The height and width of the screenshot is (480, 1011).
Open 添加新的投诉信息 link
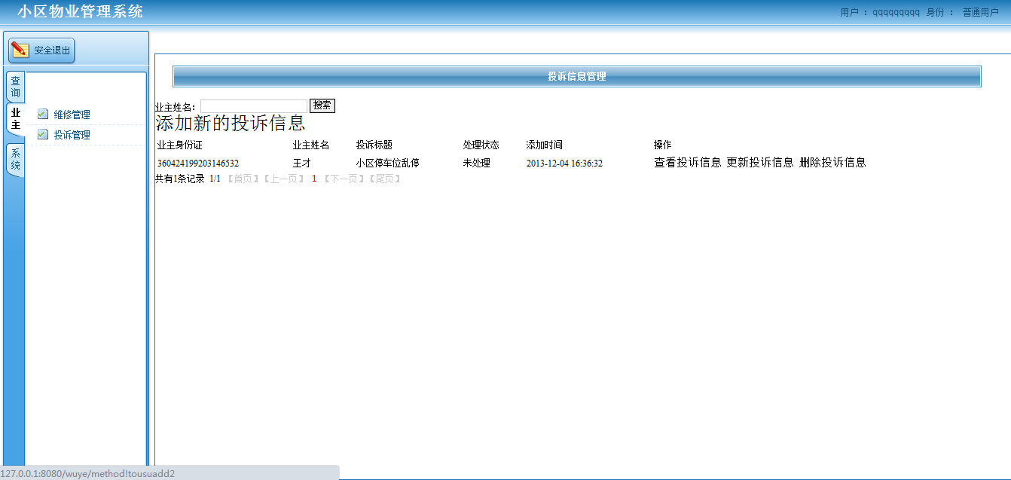(x=231, y=123)
